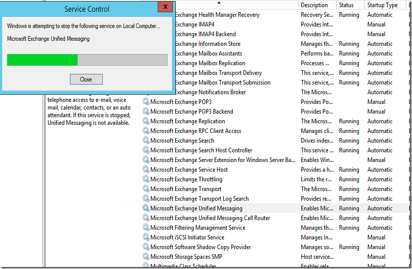Click gear icon for Exchange POP3 Backend

[x=146, y=111]
